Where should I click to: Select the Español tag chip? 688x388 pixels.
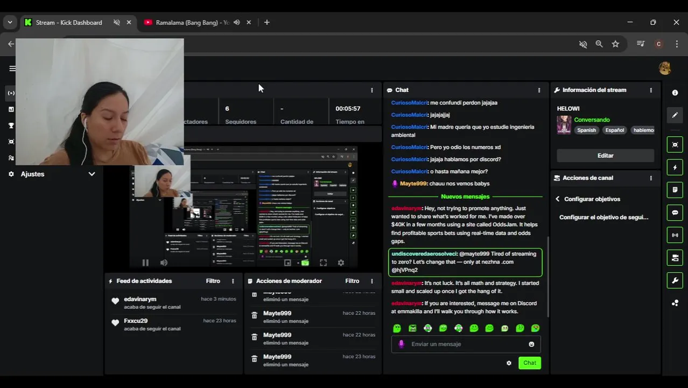point(614,130)
